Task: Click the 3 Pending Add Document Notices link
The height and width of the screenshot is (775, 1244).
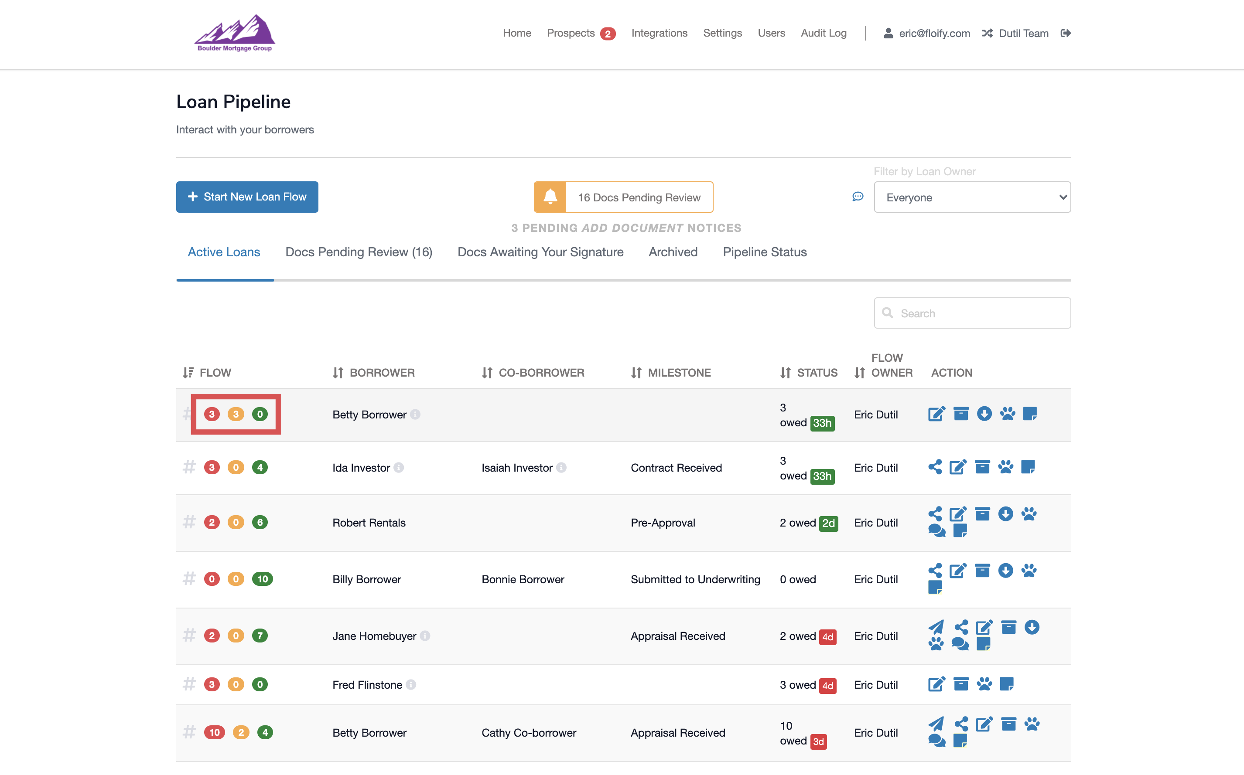Action: 626,228
